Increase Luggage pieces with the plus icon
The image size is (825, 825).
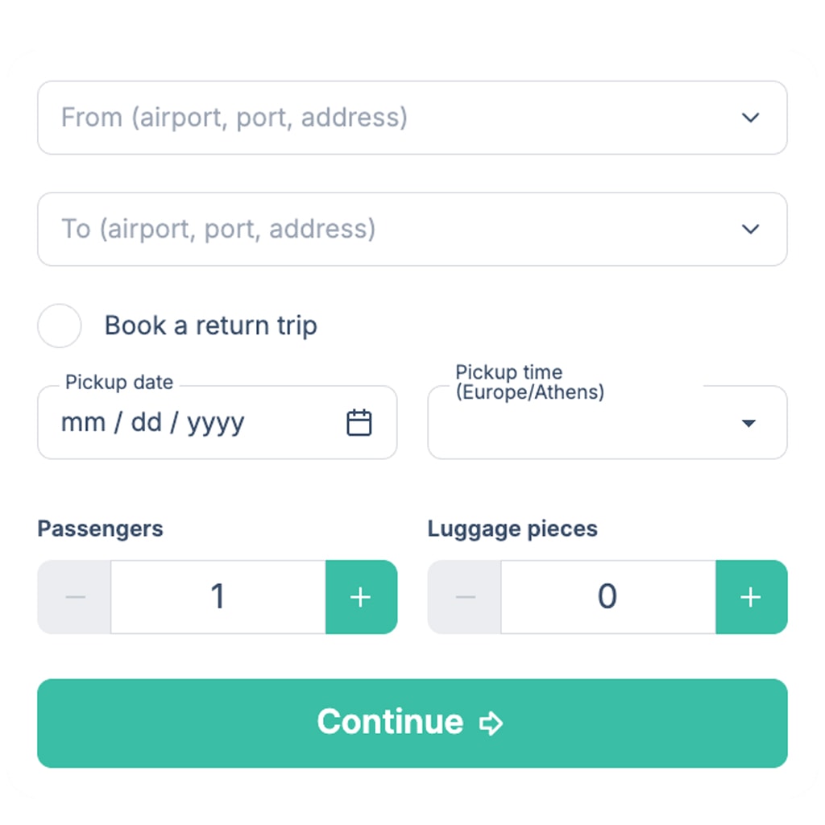coord(751,597)
